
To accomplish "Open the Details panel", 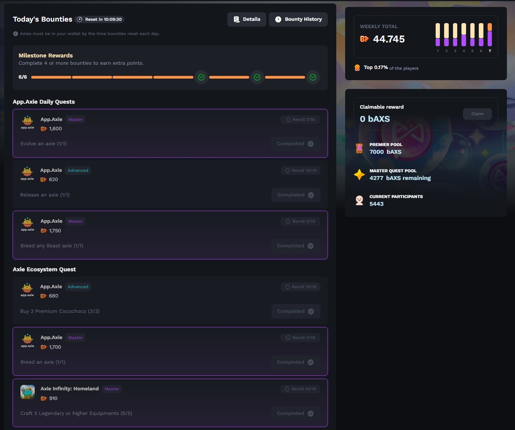I will (x=247, y=19).
